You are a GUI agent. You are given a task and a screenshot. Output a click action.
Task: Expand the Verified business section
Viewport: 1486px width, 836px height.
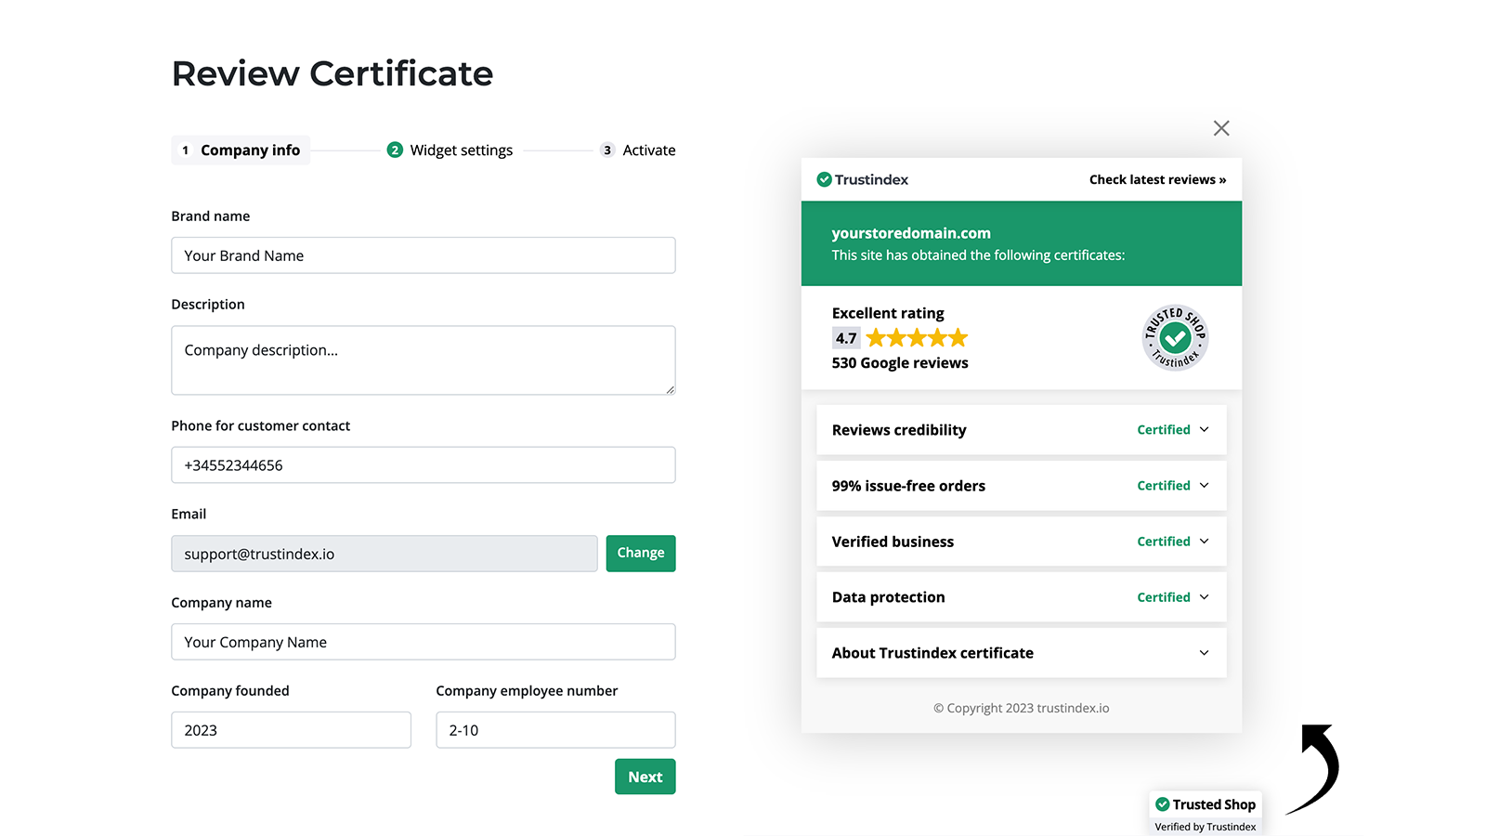[1022, 542]
